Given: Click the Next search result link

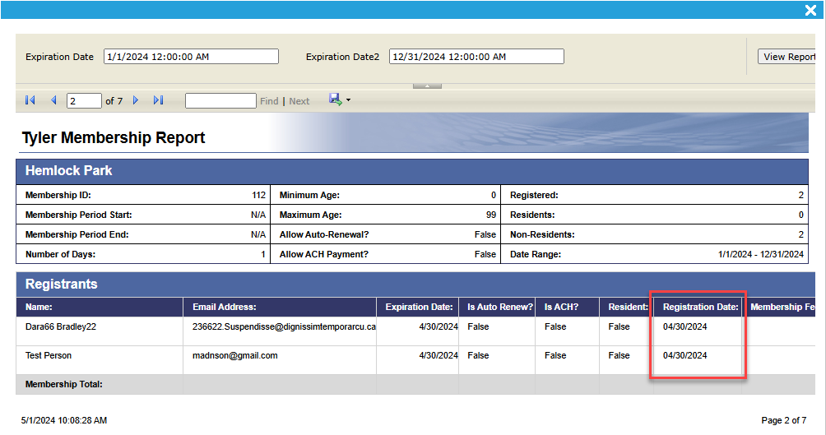Looking at the screenshot, I should pos(299,101).
